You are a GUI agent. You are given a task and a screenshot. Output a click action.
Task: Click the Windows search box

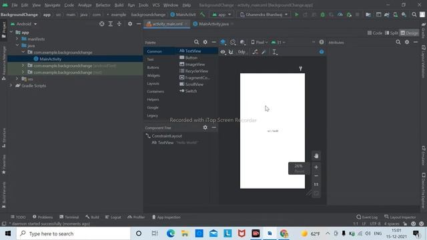pyautogui.click(x=73, y=233)
